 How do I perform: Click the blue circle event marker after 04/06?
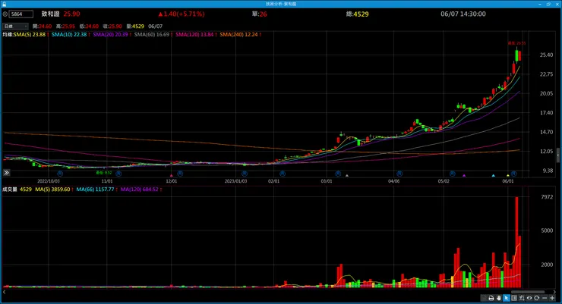coord(399,174)
